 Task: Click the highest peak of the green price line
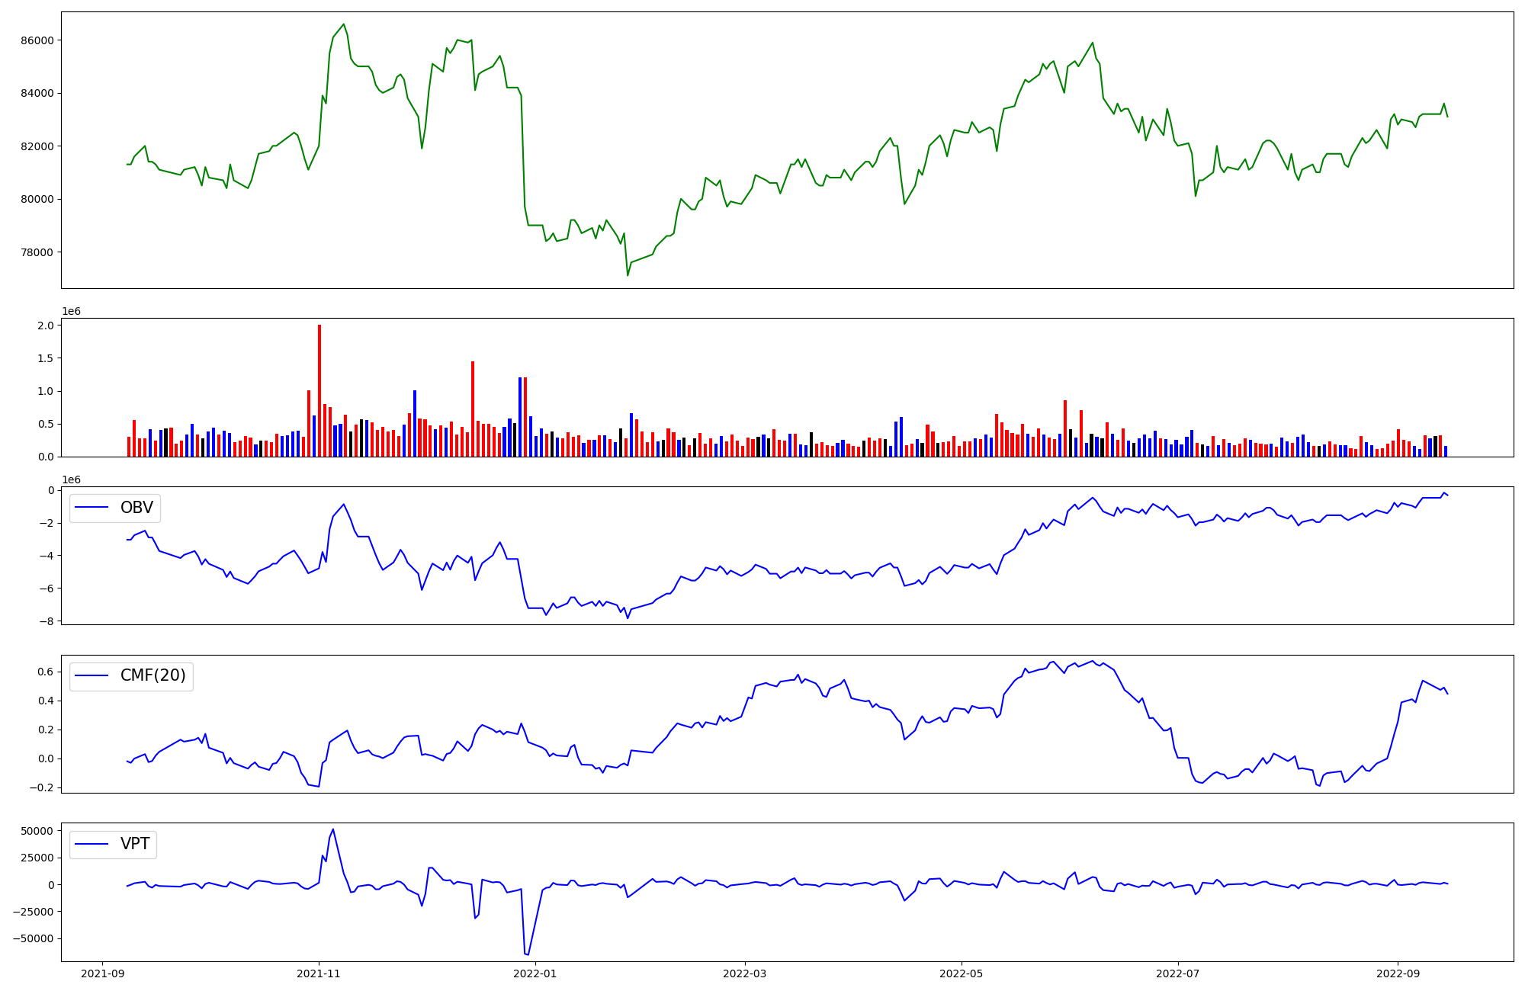pos(343,24)
